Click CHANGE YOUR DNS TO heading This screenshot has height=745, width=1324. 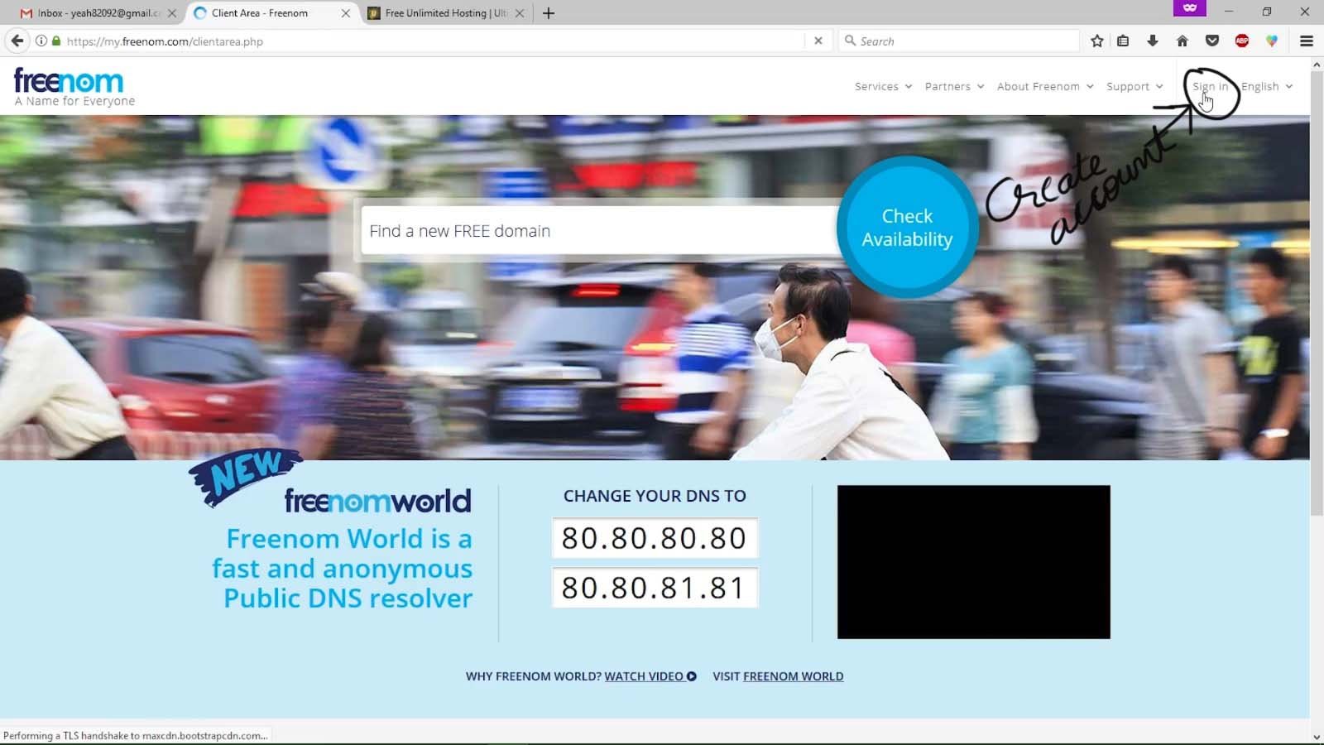point(655,496)
